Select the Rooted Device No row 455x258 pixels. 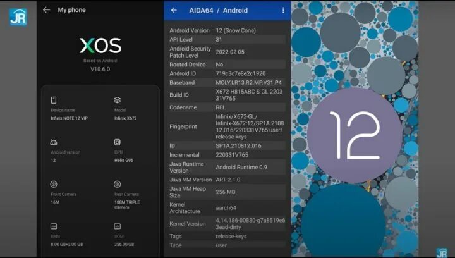coord(227,64)
